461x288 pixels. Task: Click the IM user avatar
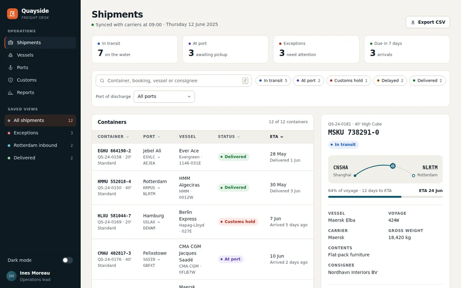(x=12, y=276)
